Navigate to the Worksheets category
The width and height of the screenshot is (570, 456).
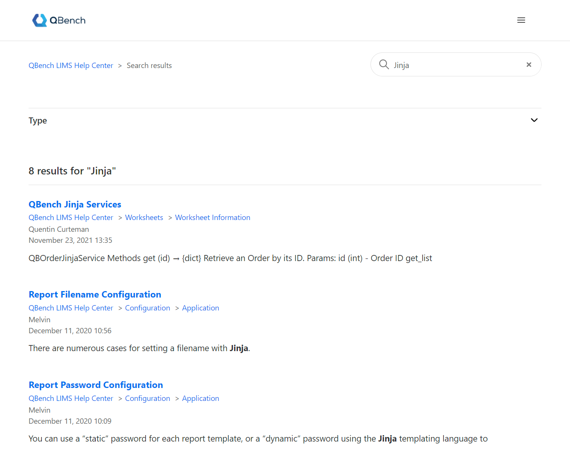144,218
